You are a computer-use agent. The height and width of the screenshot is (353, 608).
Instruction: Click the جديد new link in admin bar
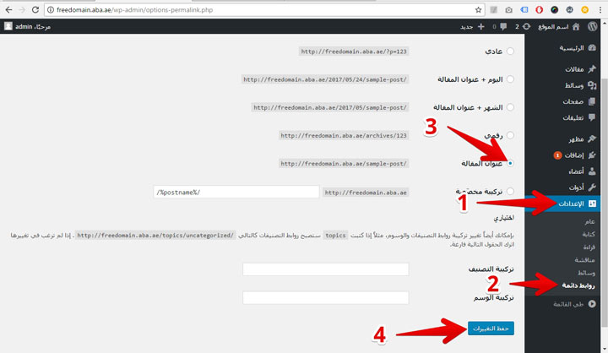pyautogui.click(x=466, y=27)
